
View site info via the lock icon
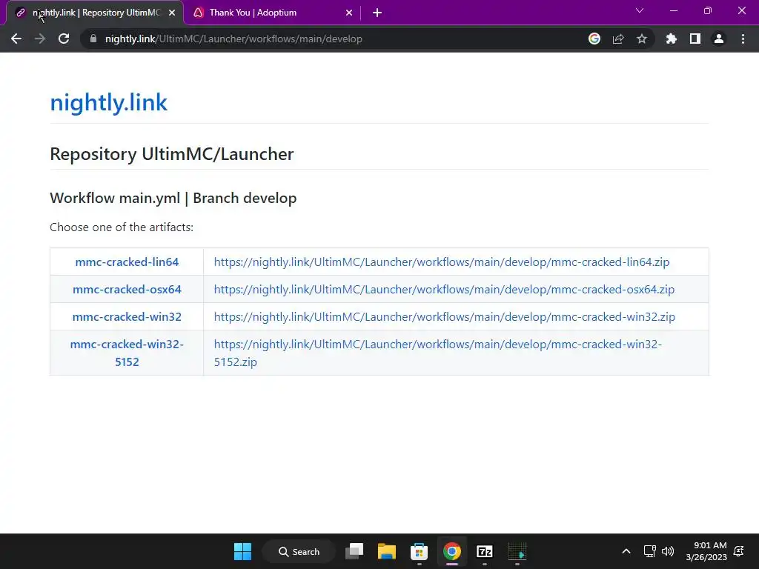(x=93, y=39)
